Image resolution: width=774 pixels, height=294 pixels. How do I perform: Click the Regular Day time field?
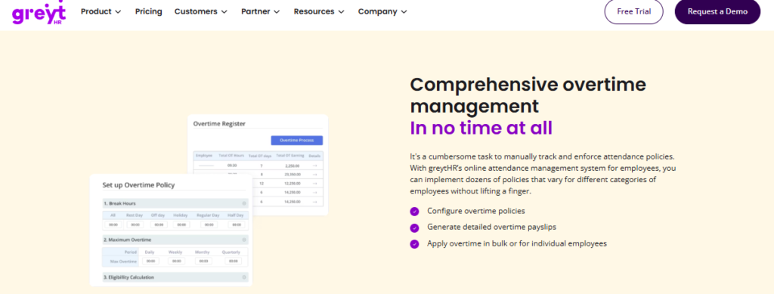(x=209, y=224)
